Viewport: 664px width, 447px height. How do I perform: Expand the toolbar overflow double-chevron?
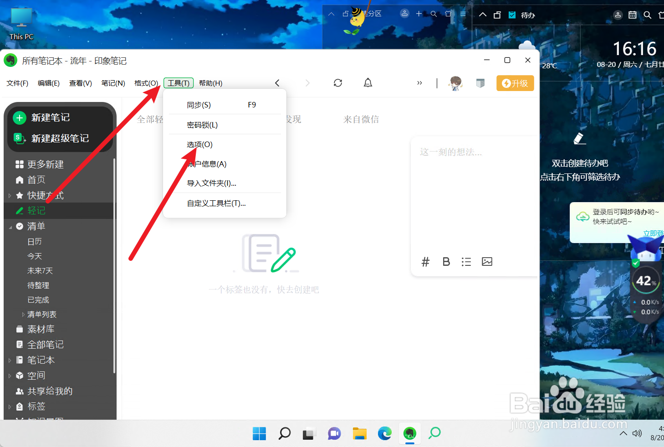[x=419, y=83]
